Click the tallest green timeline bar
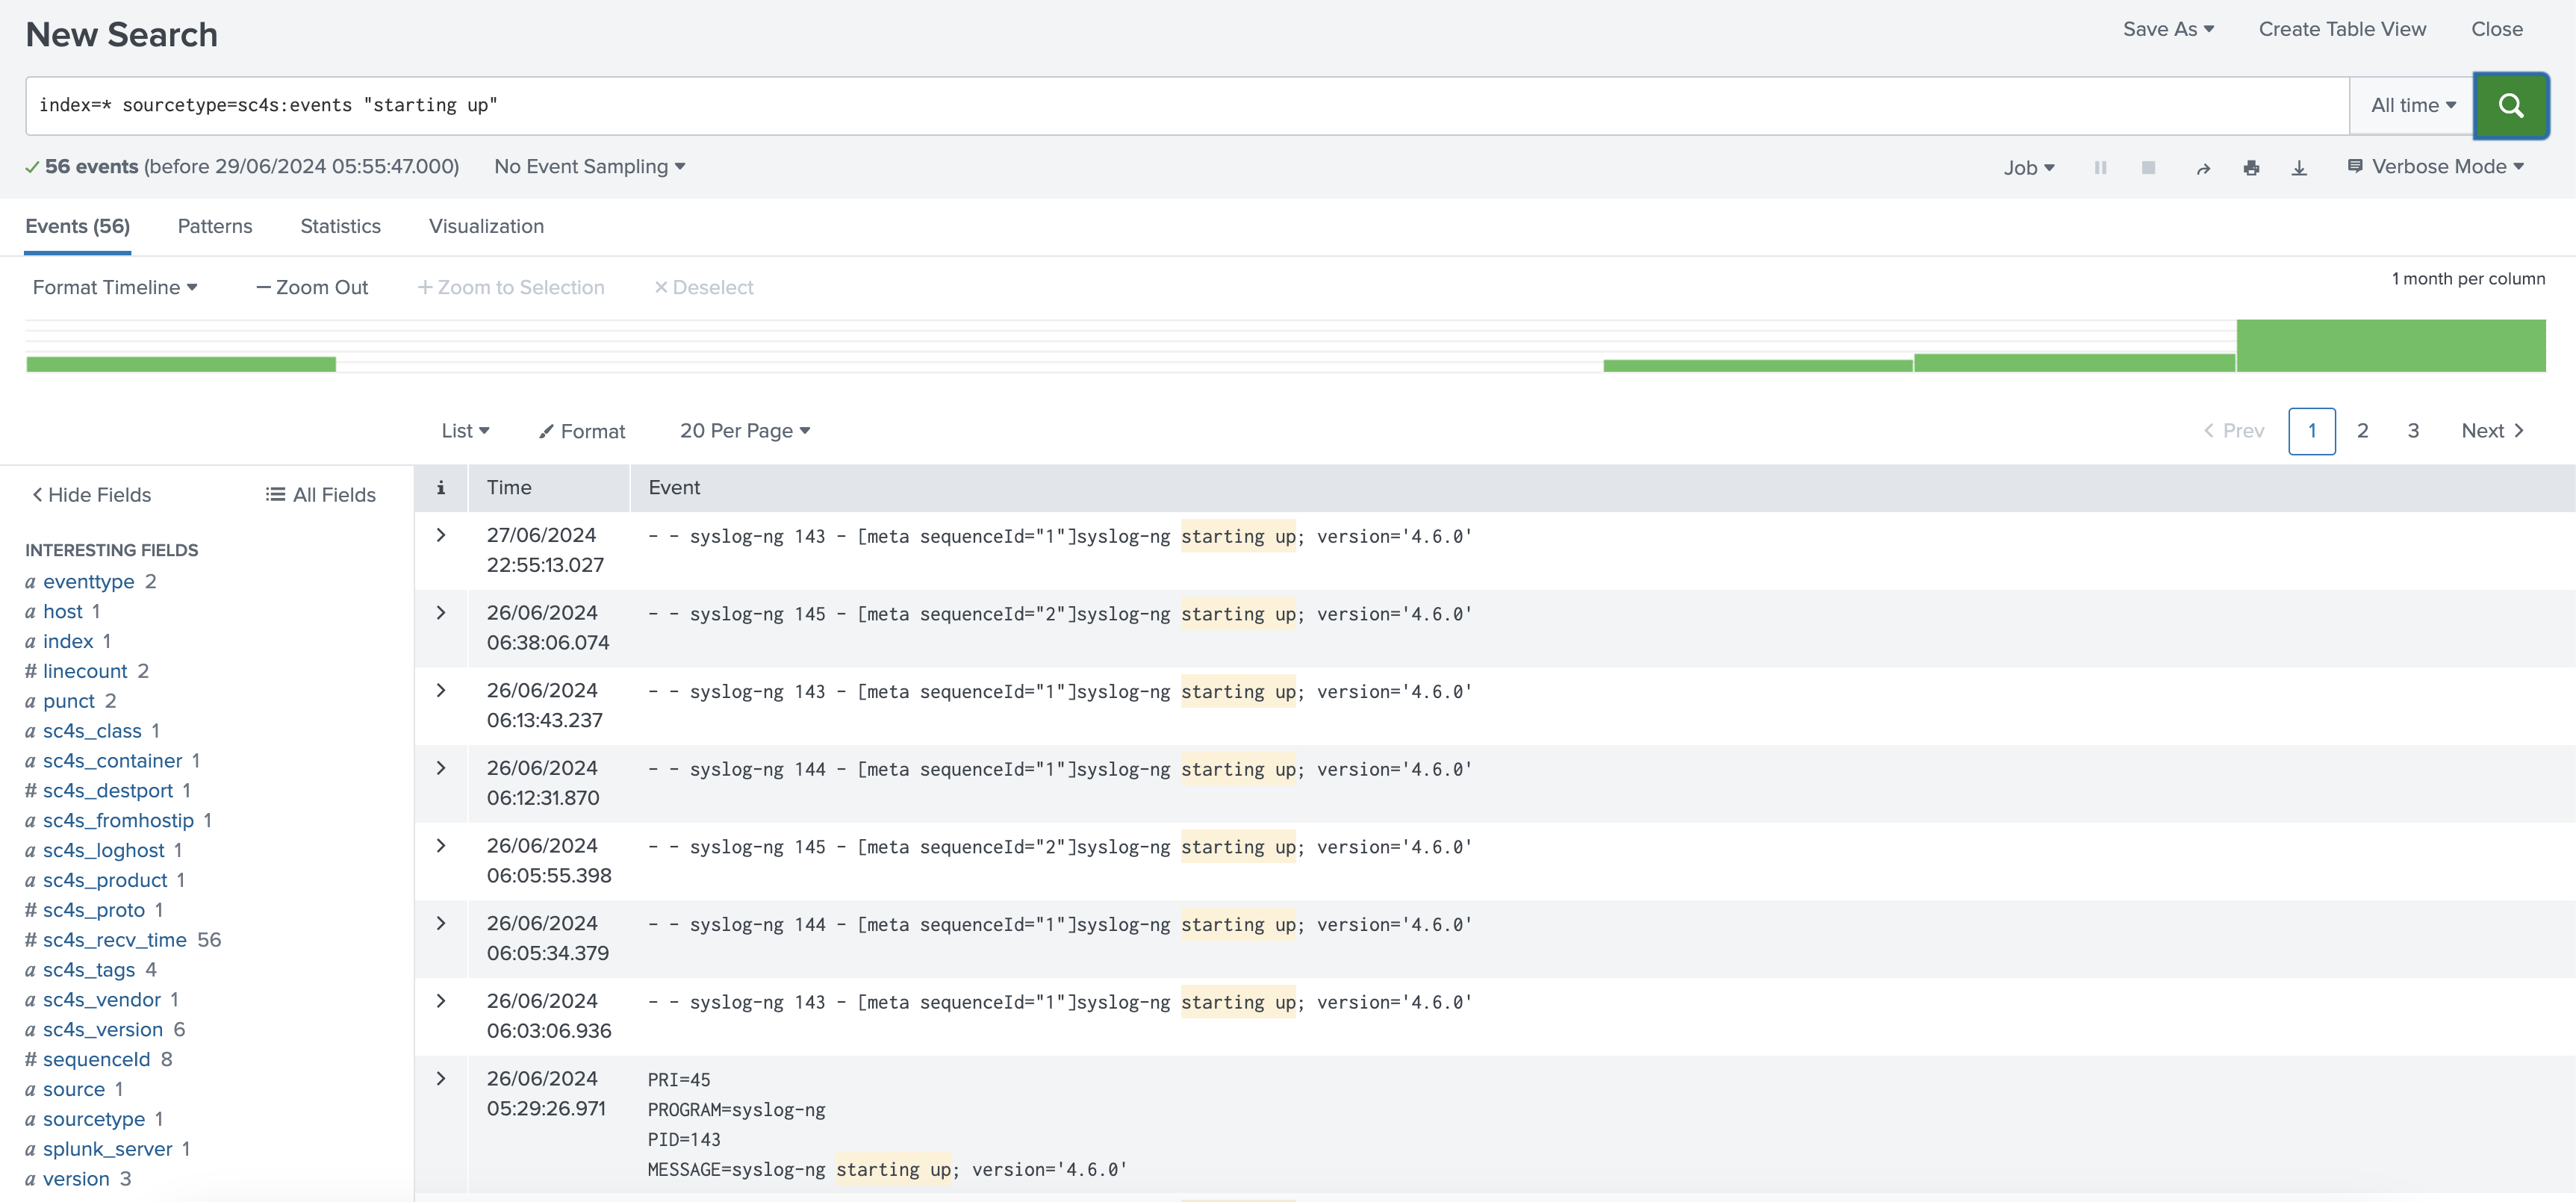The image size is (2576, 1202). [2390, 346]
